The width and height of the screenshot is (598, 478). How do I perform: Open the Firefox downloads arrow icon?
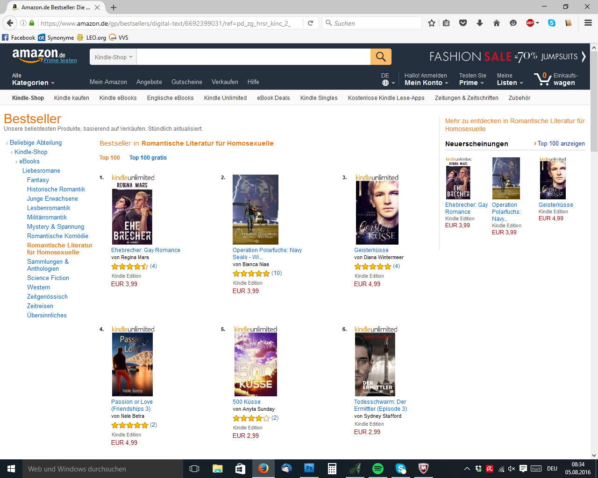click(x=480, y=23)
